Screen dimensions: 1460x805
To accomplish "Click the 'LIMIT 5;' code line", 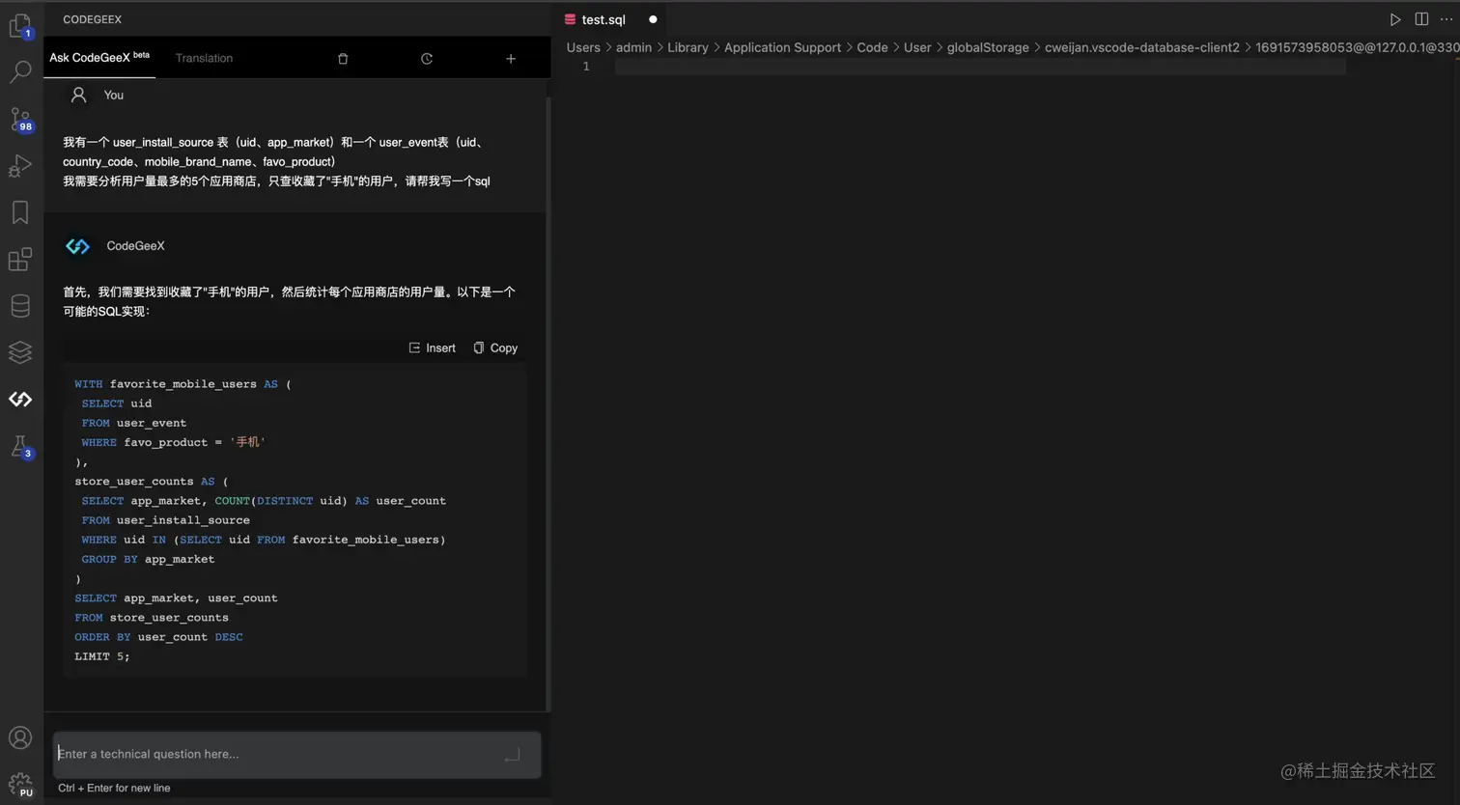I will pyautogui.click(x=102, y=656).
